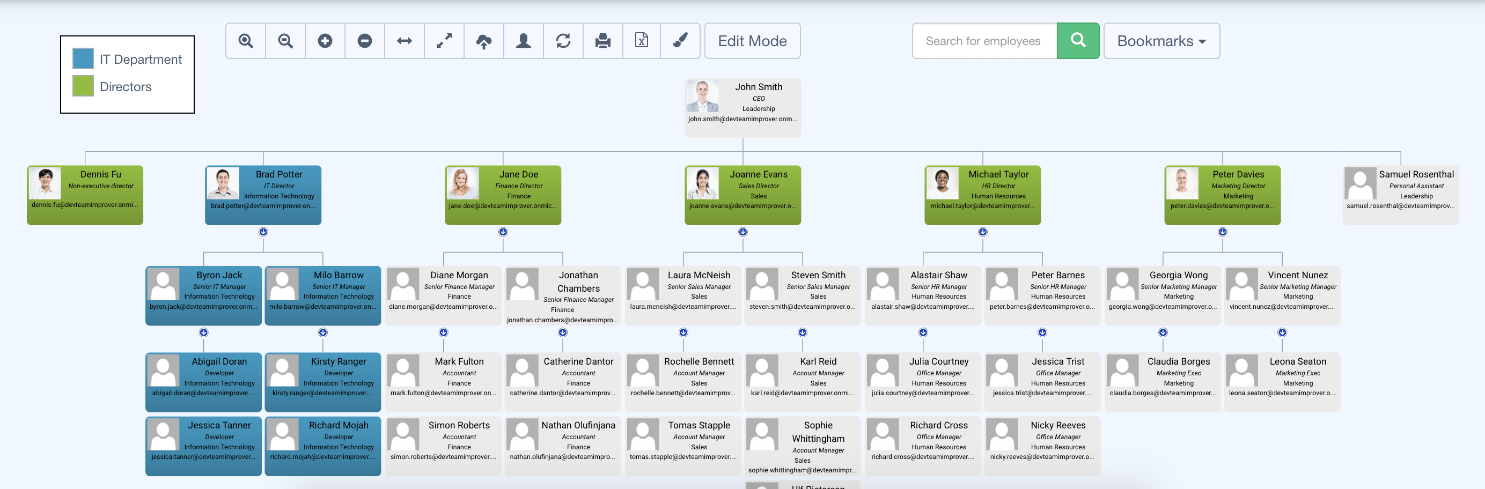The image size is (1485, 489).
Task: Click the refresh arrows icon
Action: 563,41
